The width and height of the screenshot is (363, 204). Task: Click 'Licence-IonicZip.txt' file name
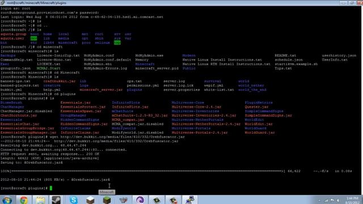[x=58, y=56]
